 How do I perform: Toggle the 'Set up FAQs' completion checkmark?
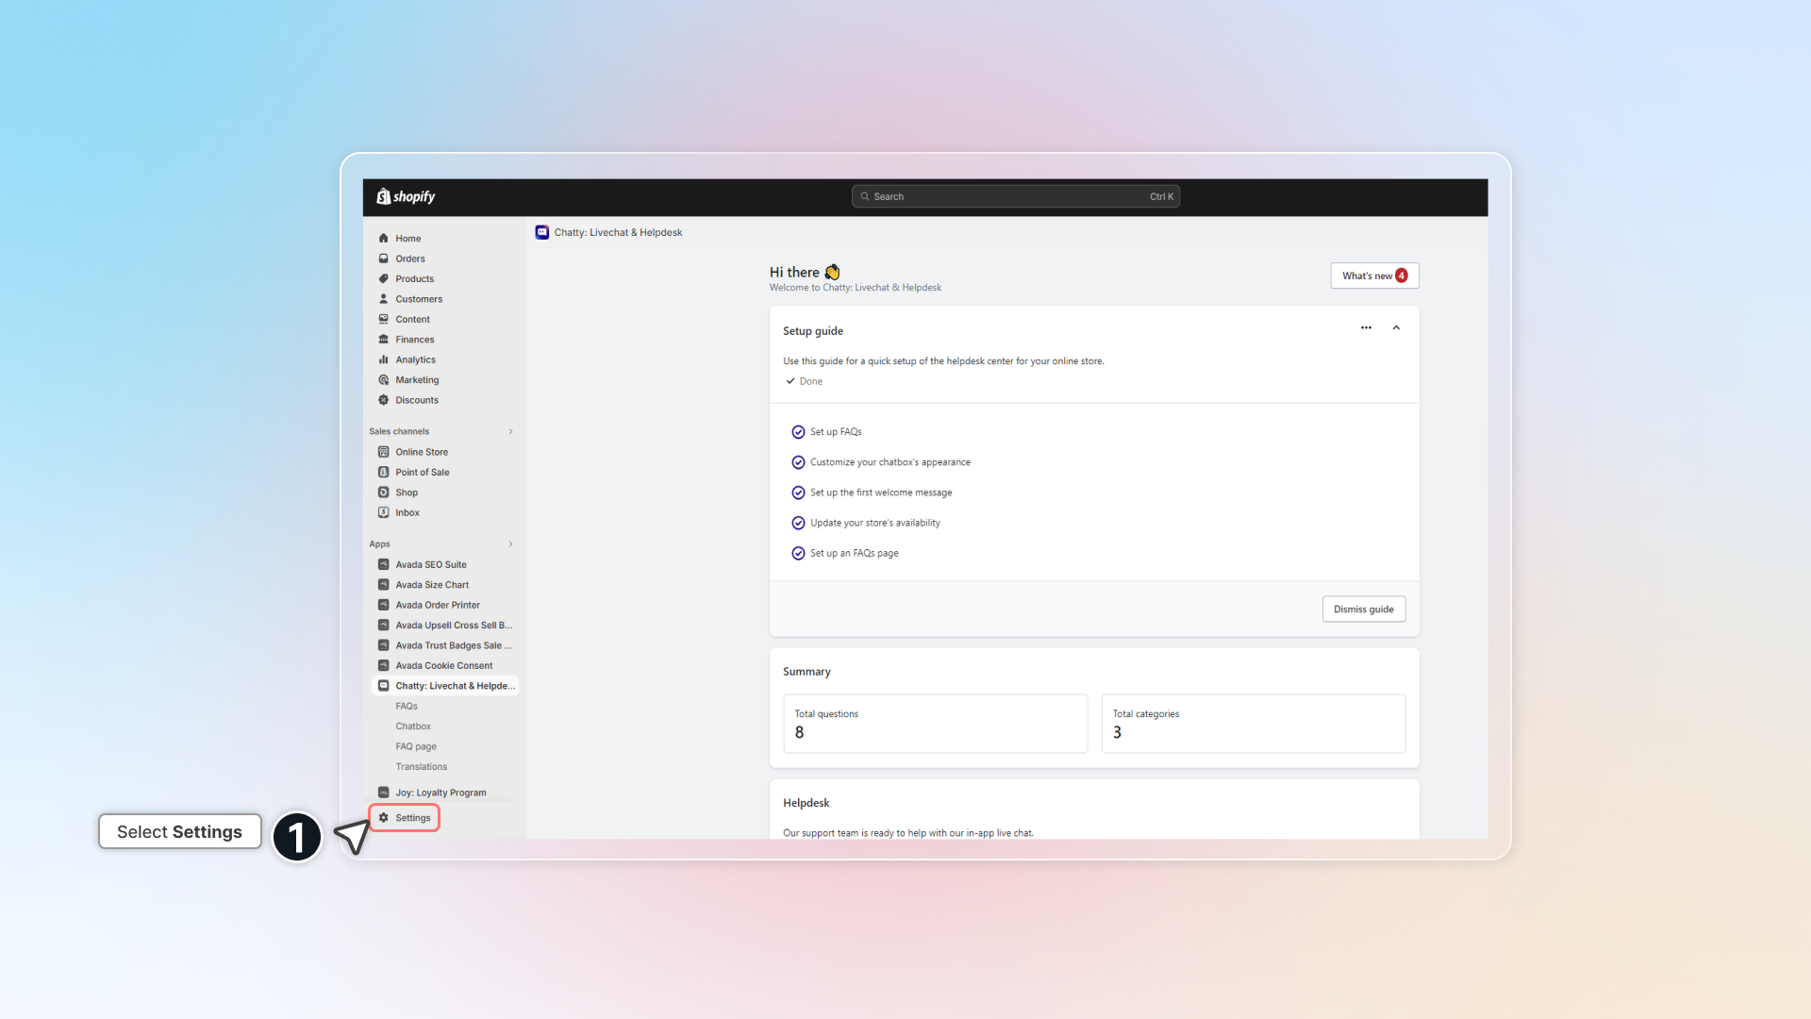tap(798, 432)
